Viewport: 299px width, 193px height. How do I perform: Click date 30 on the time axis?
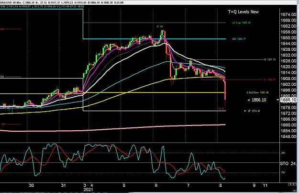click(x=31, y=185)
